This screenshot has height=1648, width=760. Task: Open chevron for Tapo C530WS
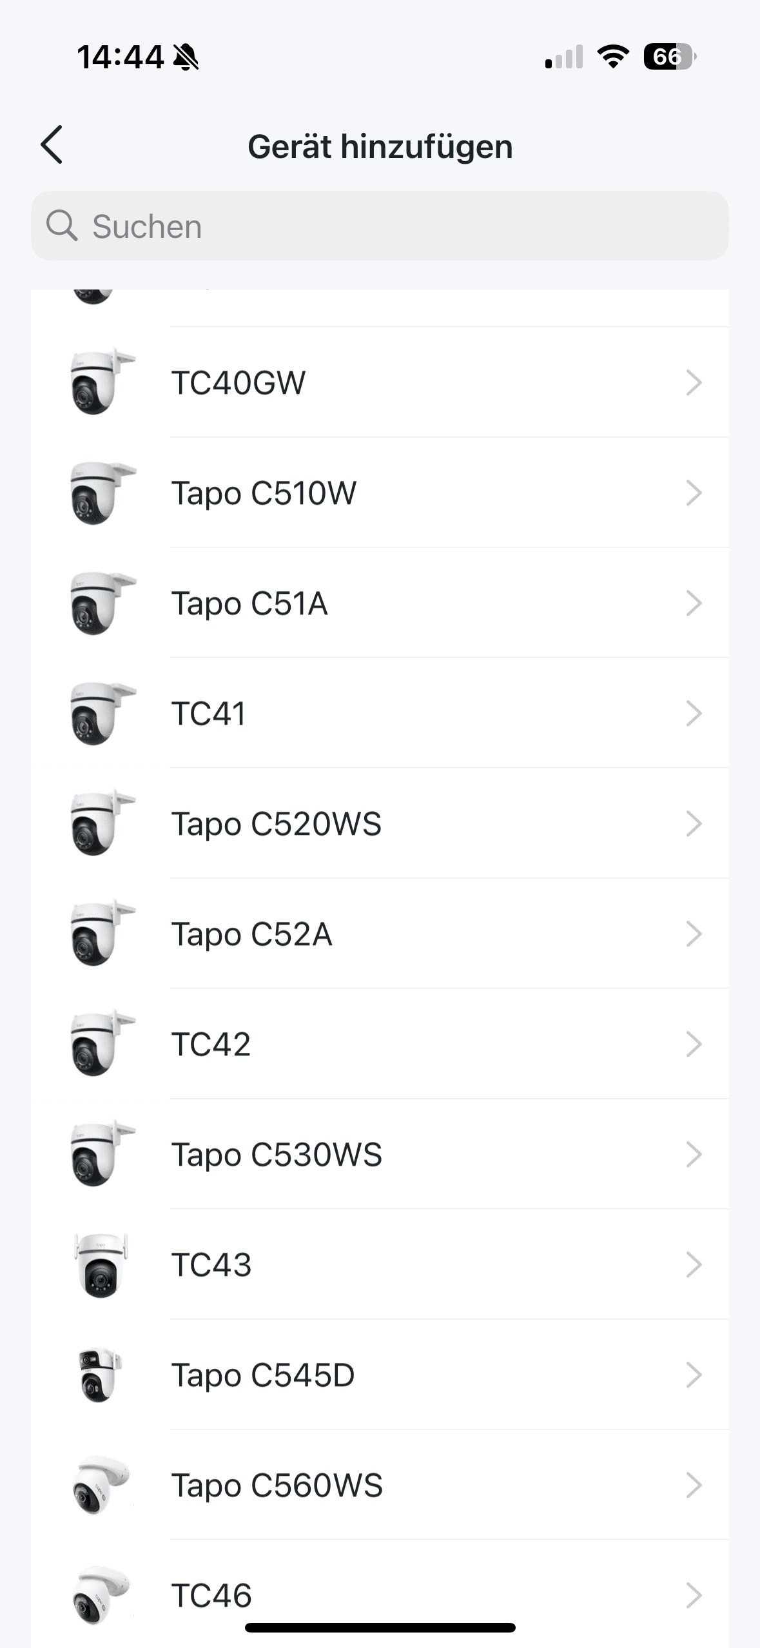[693, 1155]
